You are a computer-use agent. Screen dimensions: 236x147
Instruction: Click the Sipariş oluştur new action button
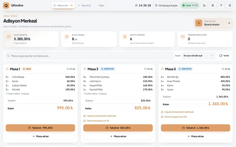coord(213,23)
